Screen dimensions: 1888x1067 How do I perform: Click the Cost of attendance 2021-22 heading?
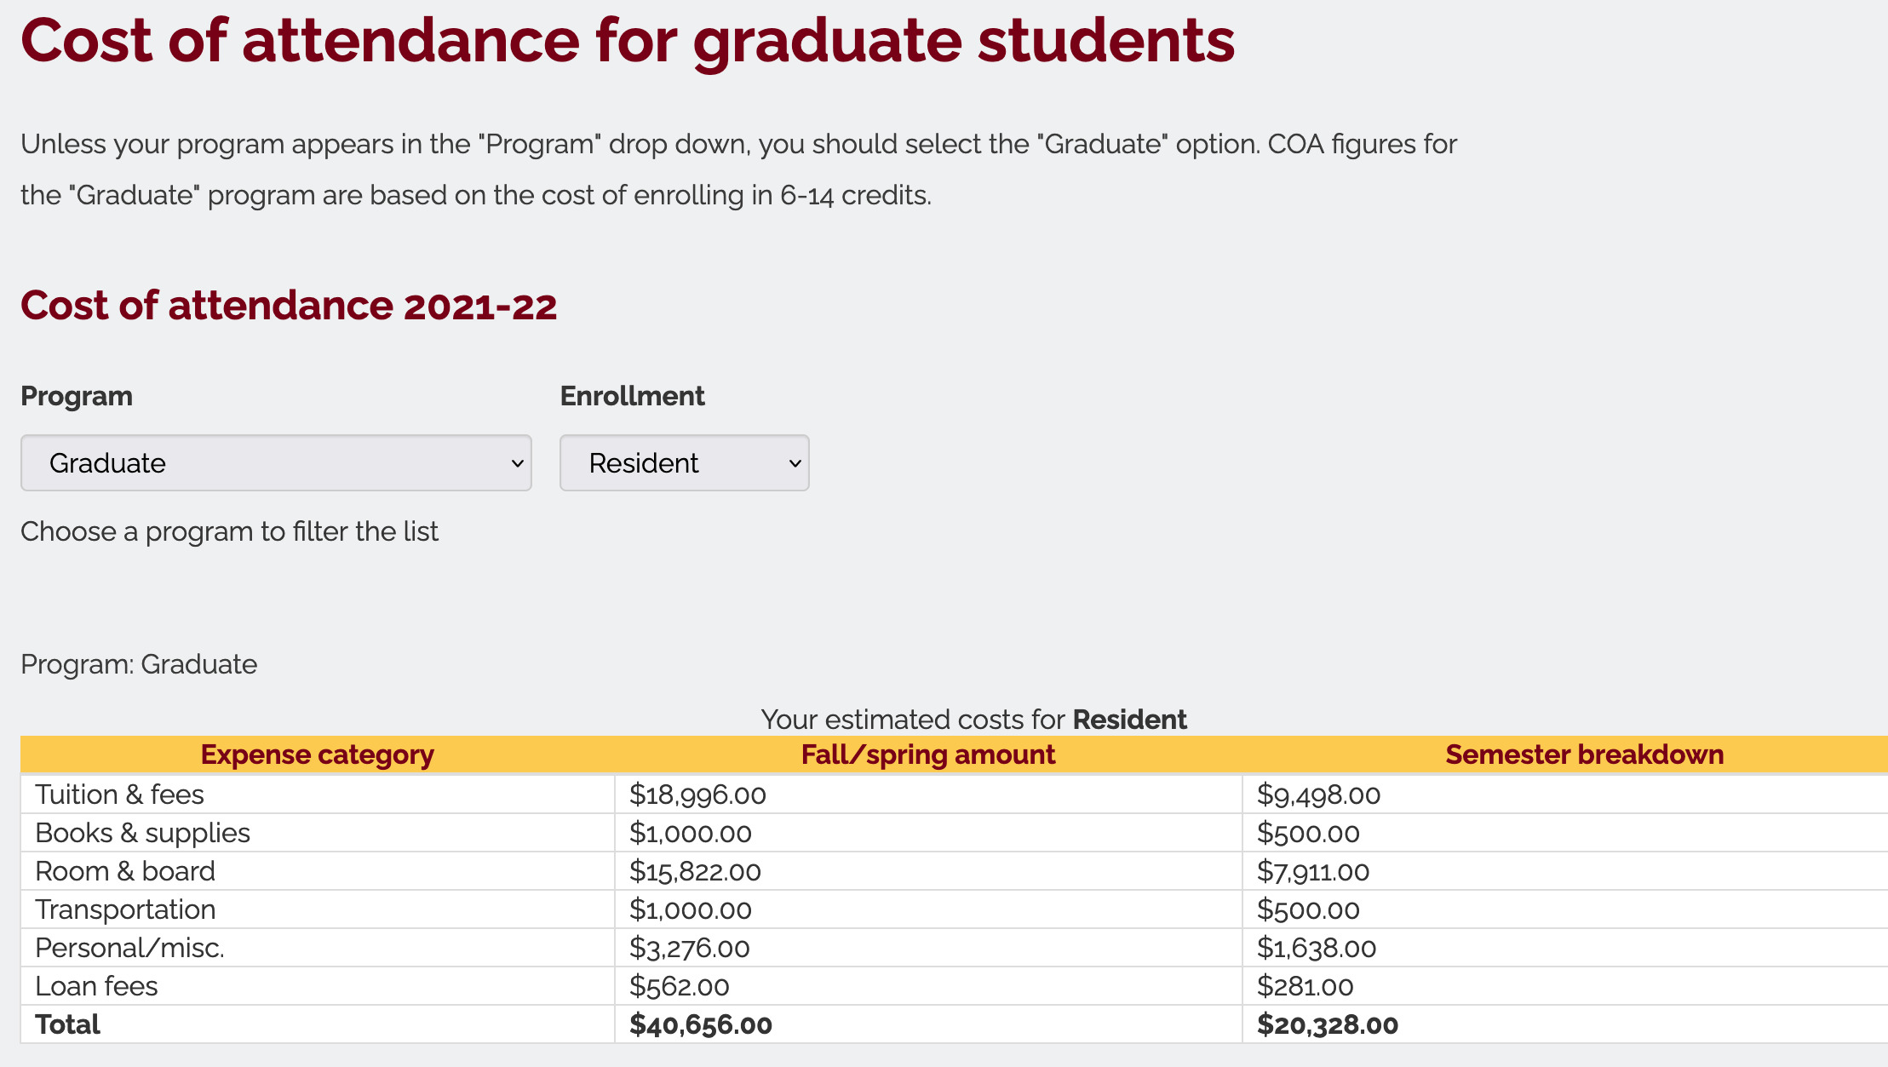(289, 306)
